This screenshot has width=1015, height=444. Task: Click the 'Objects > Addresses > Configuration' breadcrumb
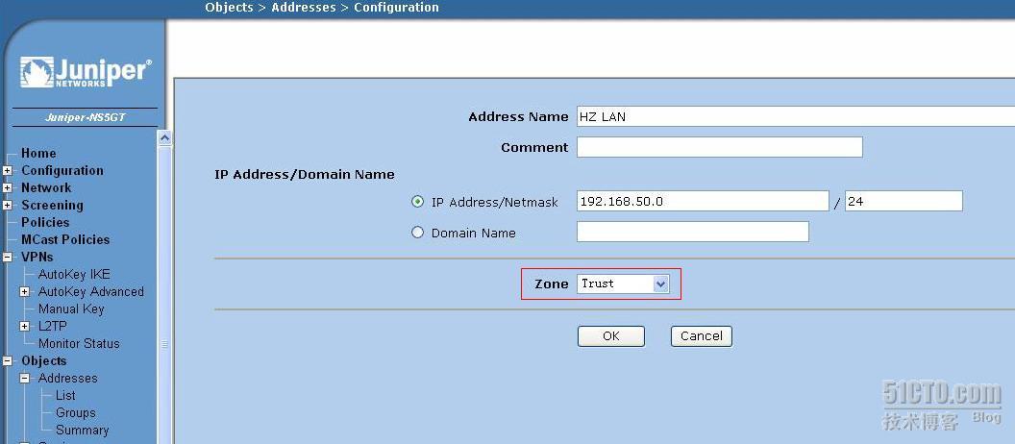point(322,8)
